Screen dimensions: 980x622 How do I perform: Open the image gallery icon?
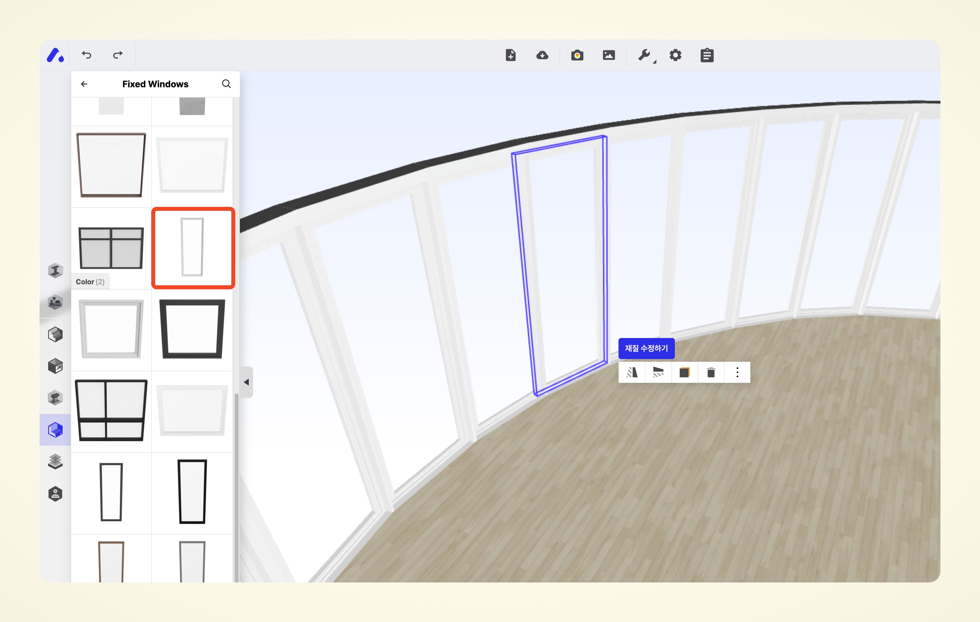tap(608, 55)
